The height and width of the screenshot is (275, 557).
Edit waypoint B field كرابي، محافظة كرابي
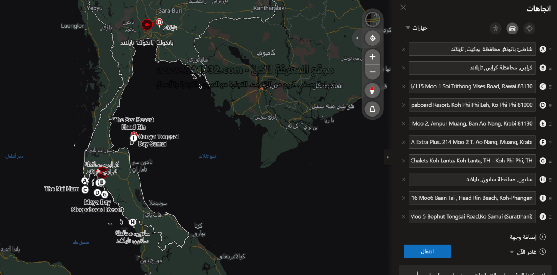click(x=472, y=68)
